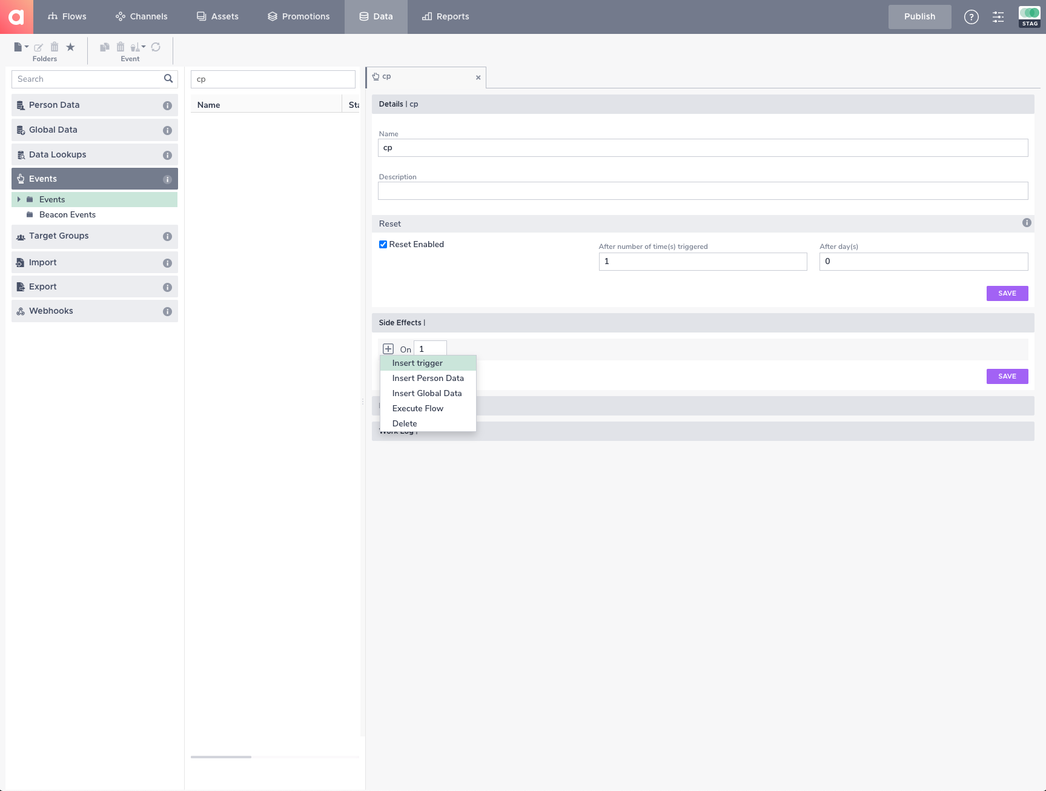The width and height of the screenshot is (1046, 791).
Task: Click the info icon next to Import
Action: pyautogui.click(x=167, y=263)
